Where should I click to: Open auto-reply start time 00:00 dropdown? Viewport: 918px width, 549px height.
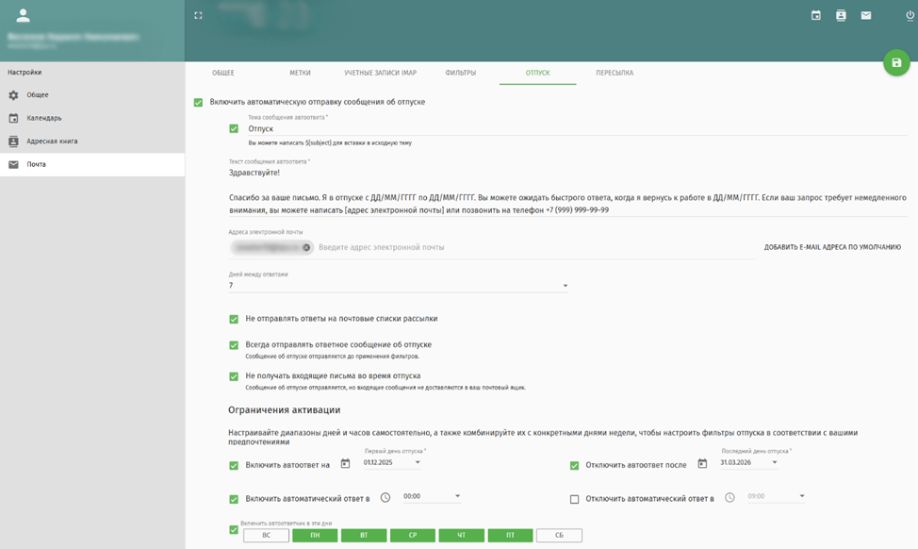click(457, 496)
